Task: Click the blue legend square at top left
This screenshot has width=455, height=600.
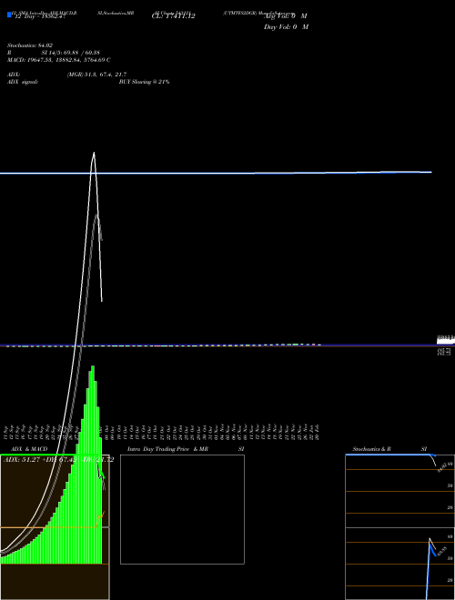Action: 9,15
